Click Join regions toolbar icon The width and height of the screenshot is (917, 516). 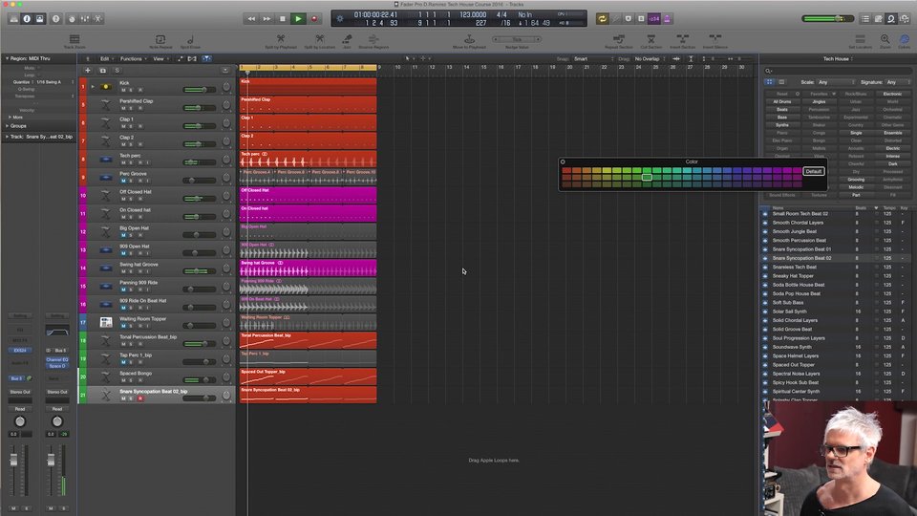click(x=347, y=41)
